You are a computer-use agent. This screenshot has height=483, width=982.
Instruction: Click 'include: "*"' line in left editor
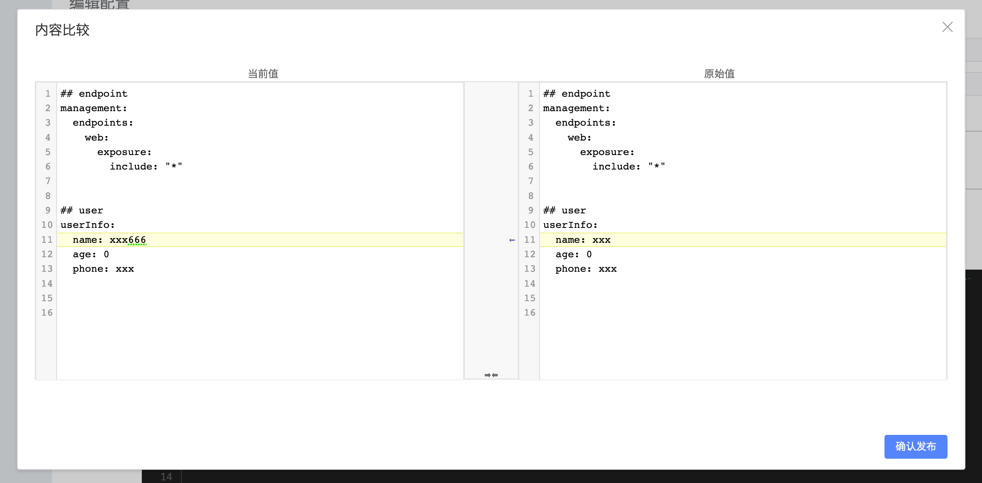(x=146, y=167)
